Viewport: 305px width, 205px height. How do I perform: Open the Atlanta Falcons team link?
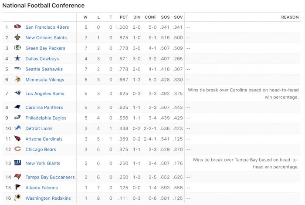(x=42, y=188)
